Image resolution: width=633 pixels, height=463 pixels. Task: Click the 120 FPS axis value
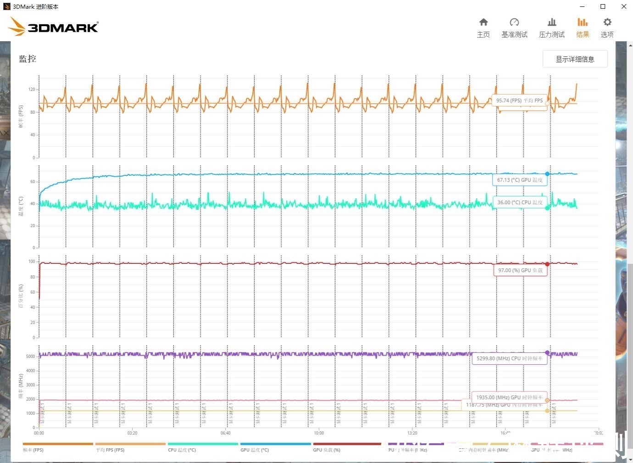point(32,89)
